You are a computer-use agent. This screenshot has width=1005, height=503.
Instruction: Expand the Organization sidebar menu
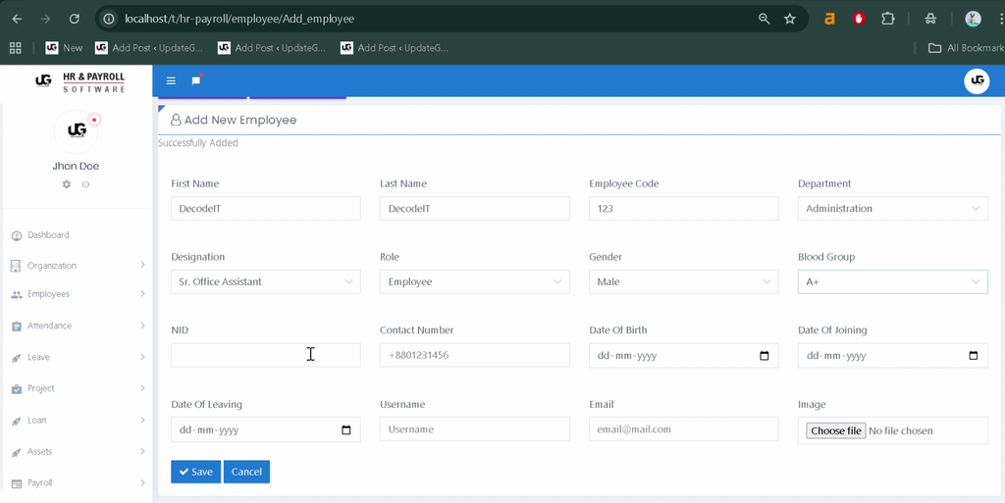(77, 266)
